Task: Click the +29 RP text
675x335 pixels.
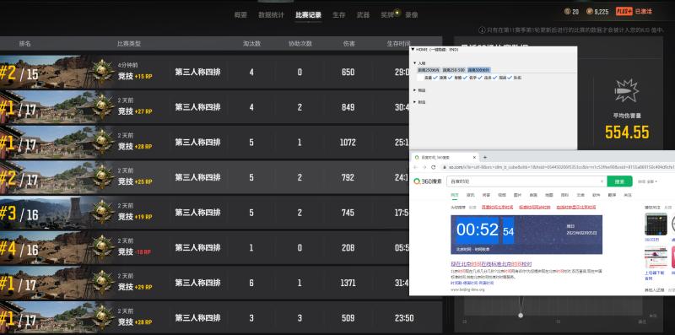Action: pyautogui.click(x=143, y=287)
